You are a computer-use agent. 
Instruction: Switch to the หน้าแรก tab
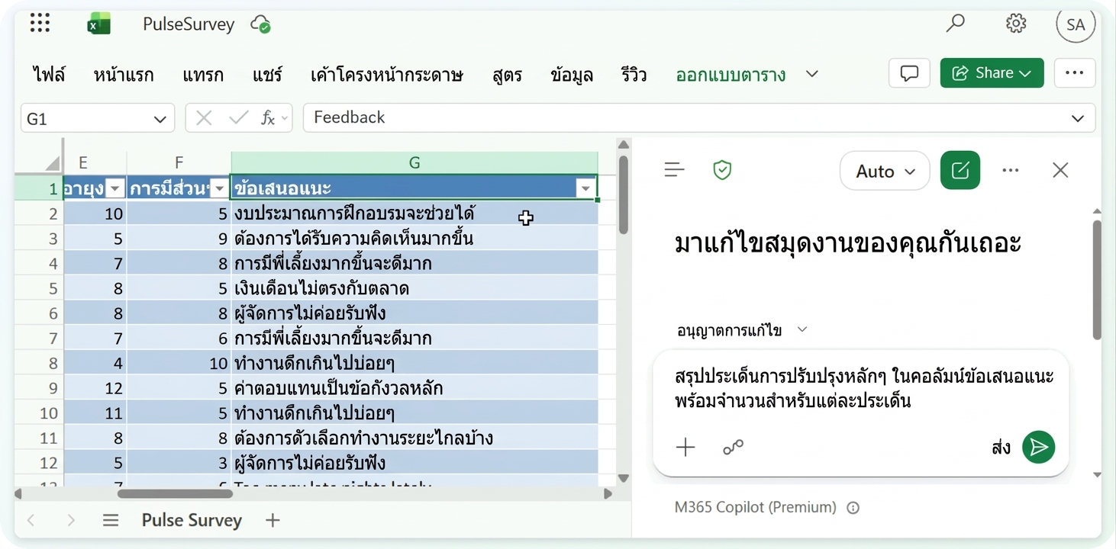(124, 75)
